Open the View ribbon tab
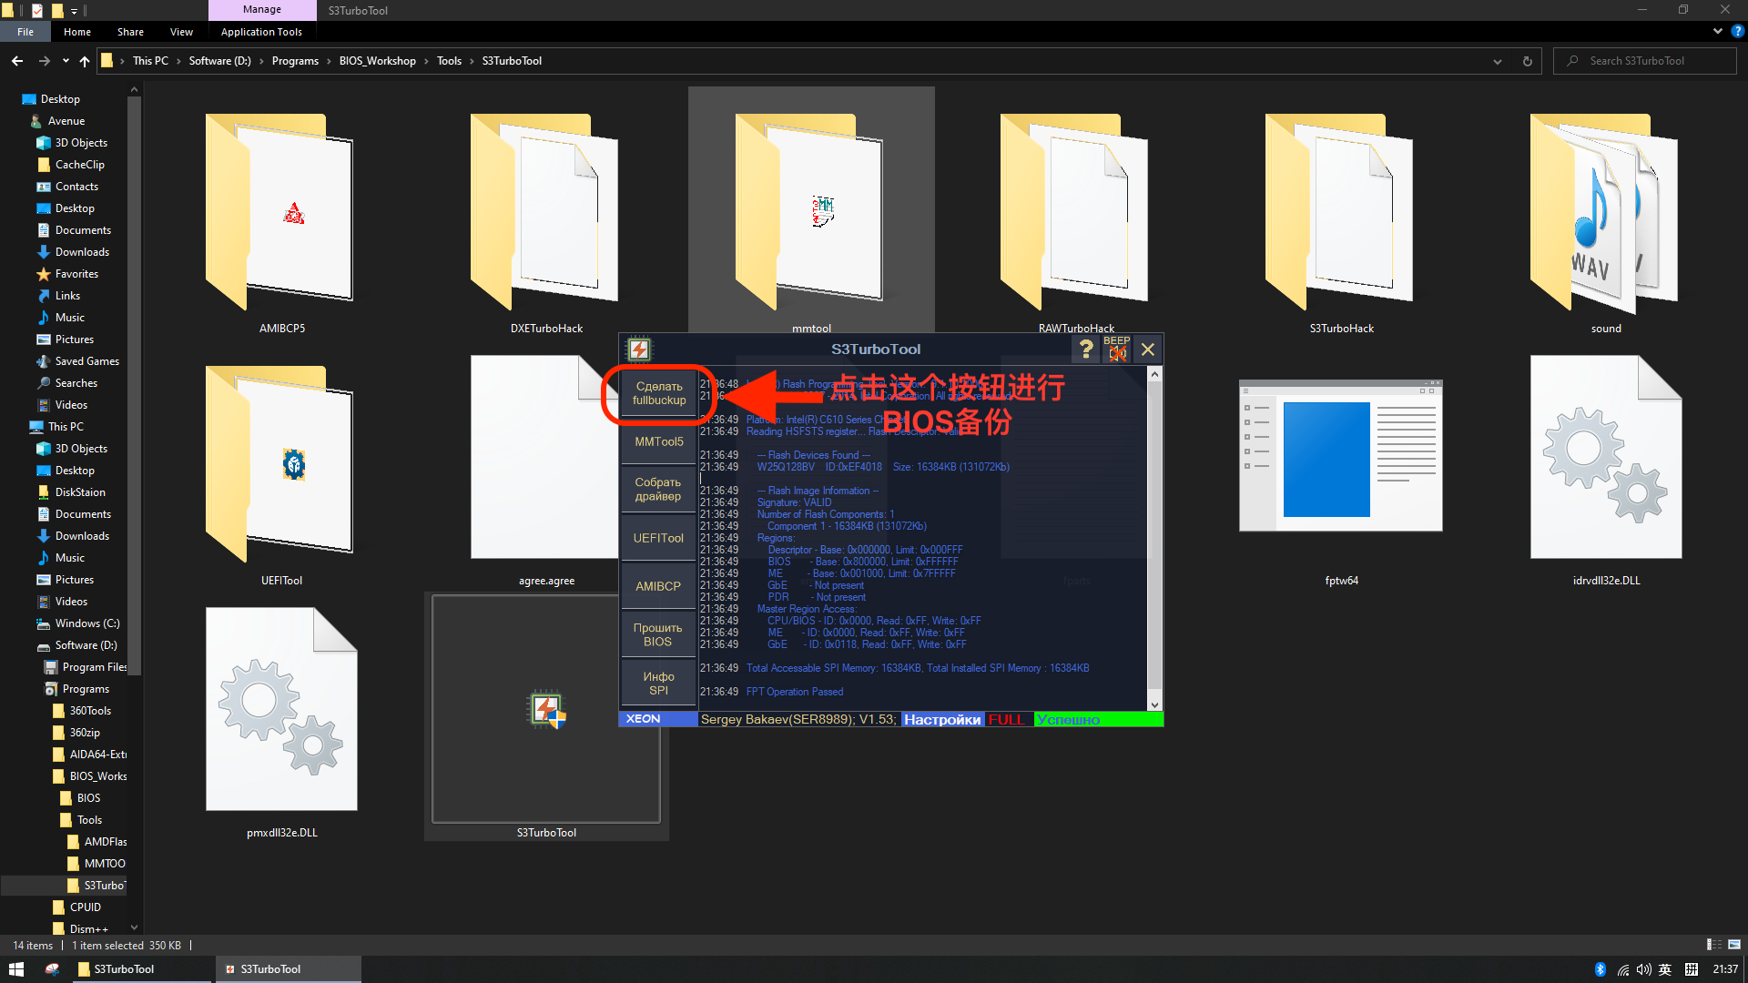The height and width of the screenshot is (983, 1748). point(181,32)
